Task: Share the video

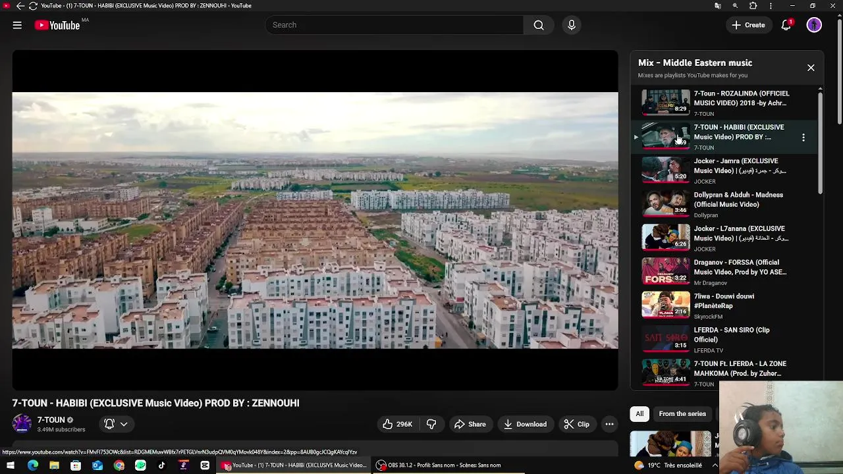Action: point(470,424)
